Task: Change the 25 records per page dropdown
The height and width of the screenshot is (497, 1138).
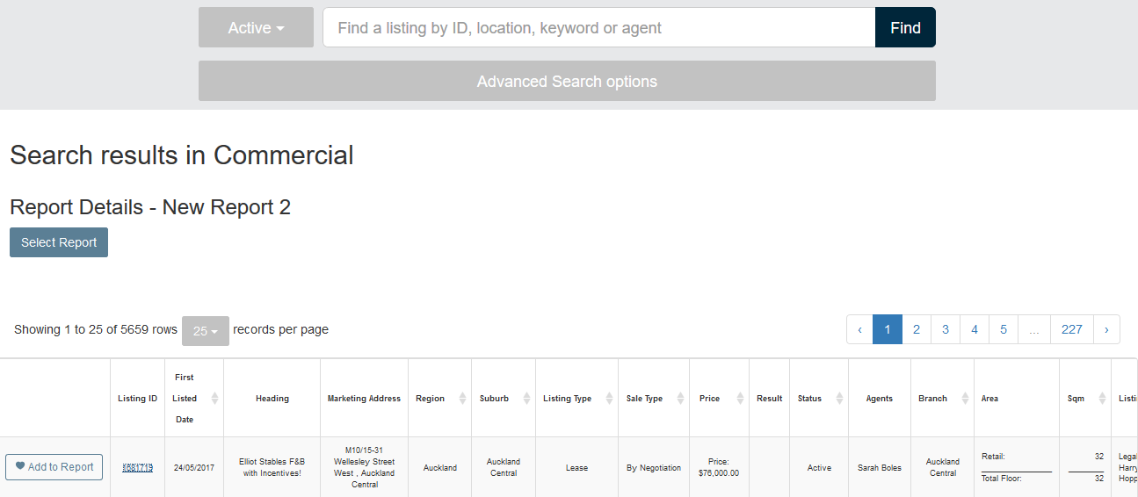Action: 206,331
